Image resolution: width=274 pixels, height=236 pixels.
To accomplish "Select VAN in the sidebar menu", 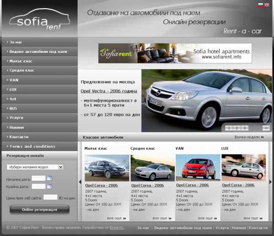I will point(40,80).
